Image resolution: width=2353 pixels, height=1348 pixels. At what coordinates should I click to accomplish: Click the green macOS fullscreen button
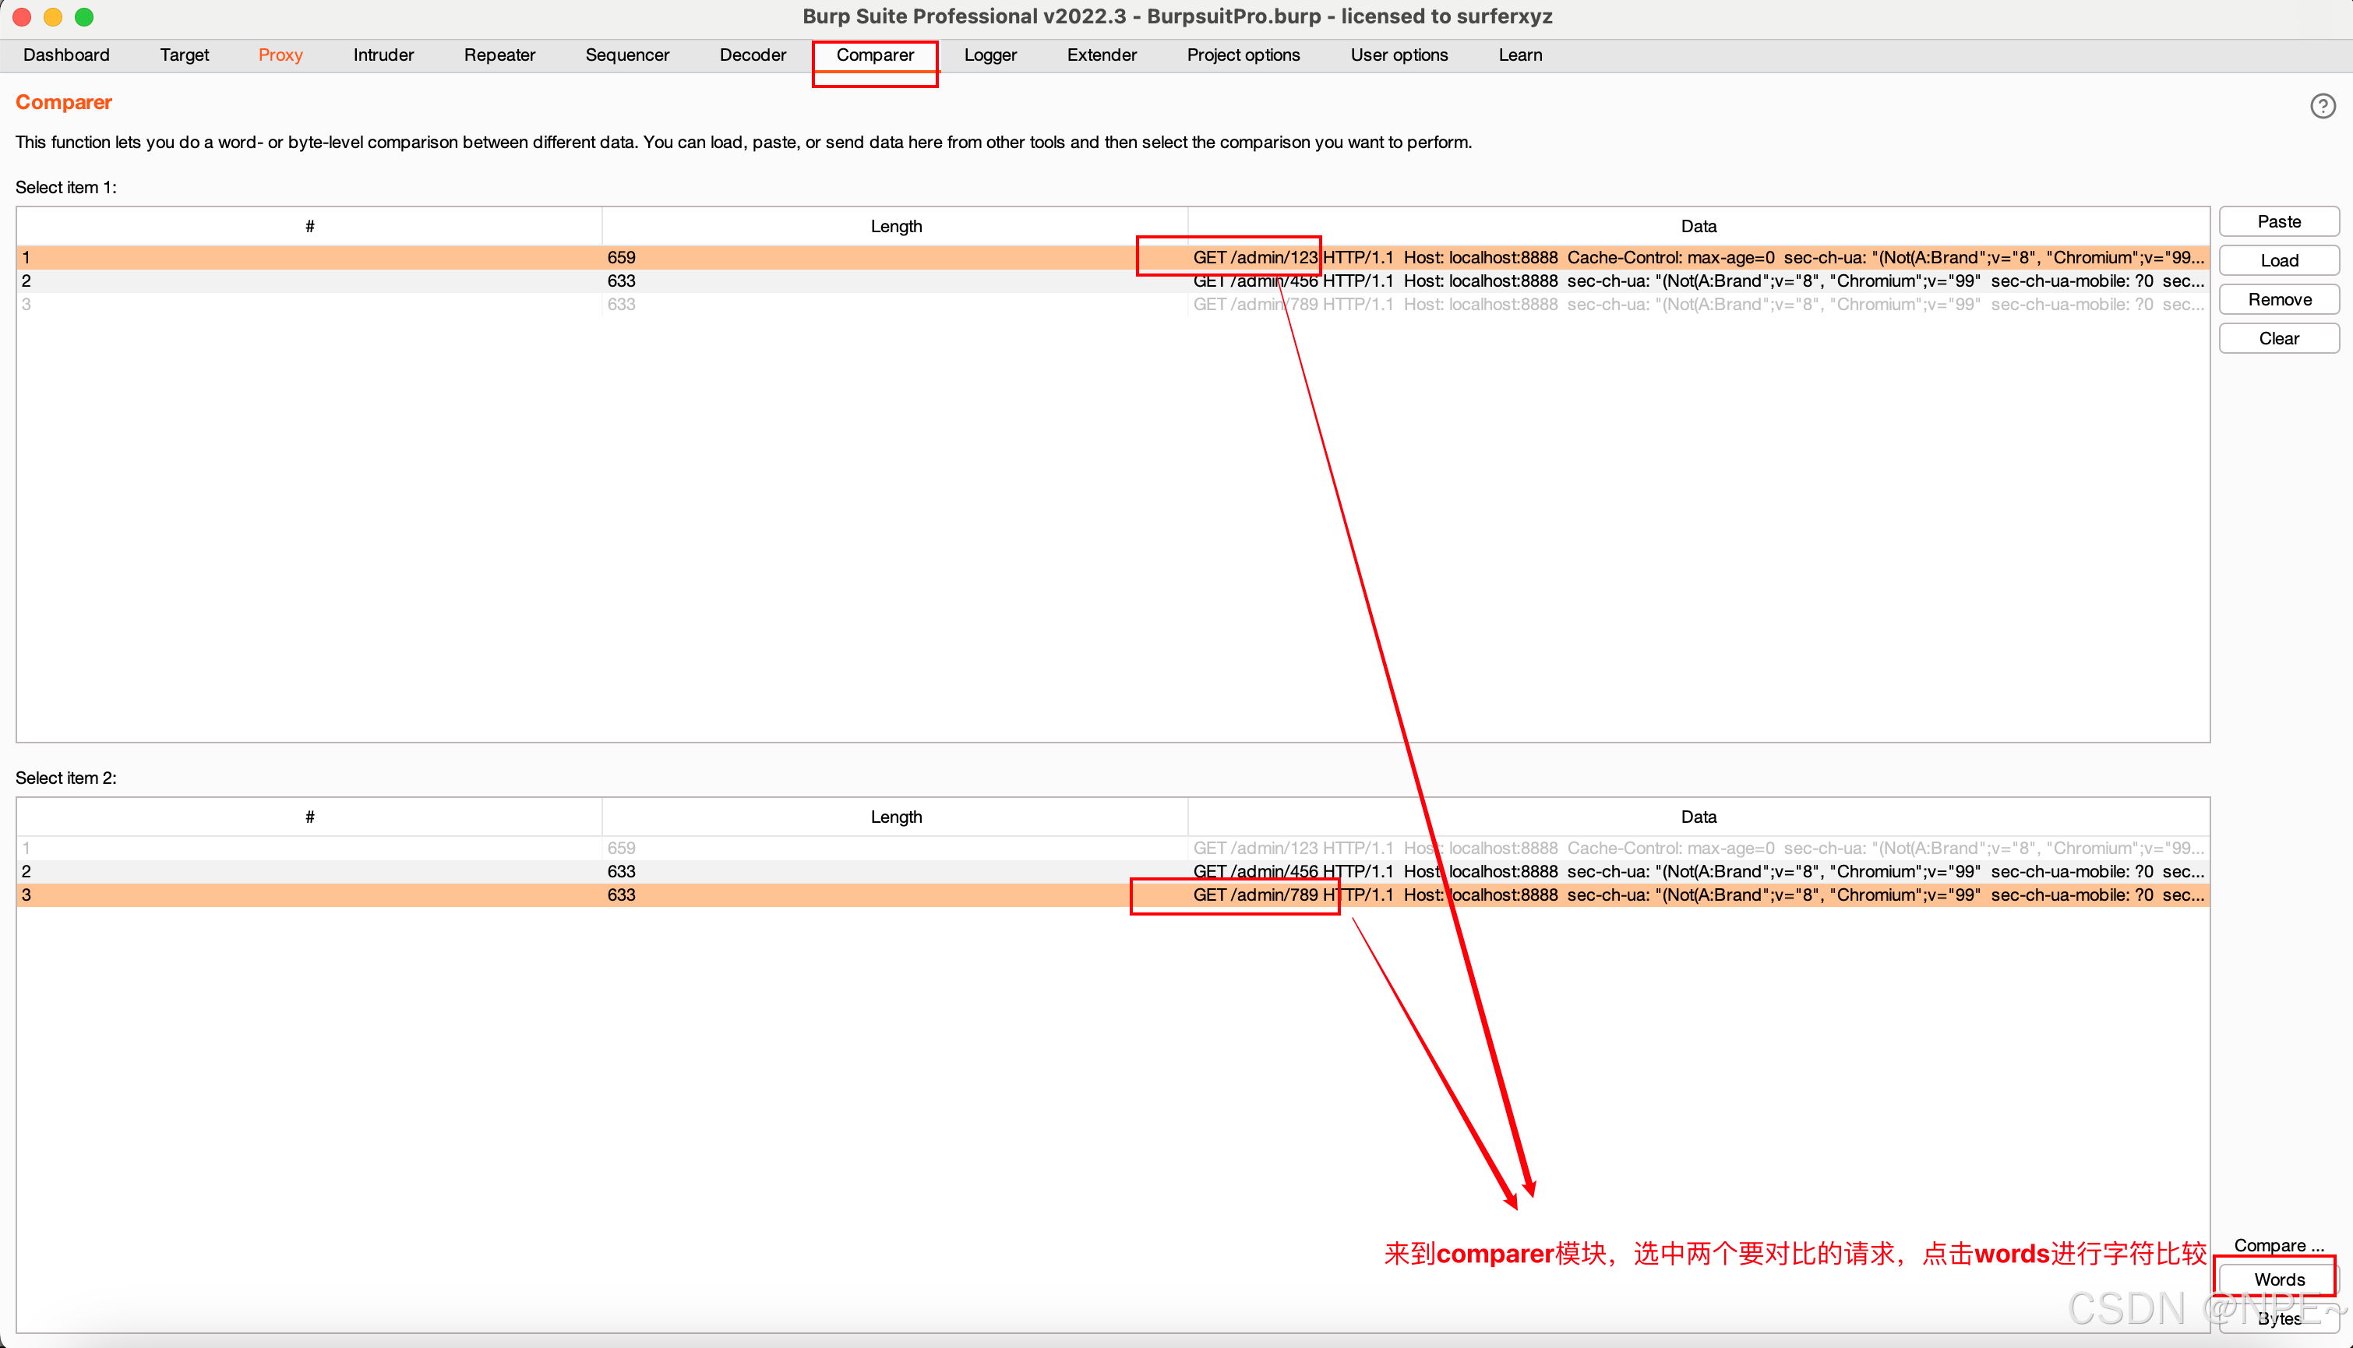tap(84, 16)
